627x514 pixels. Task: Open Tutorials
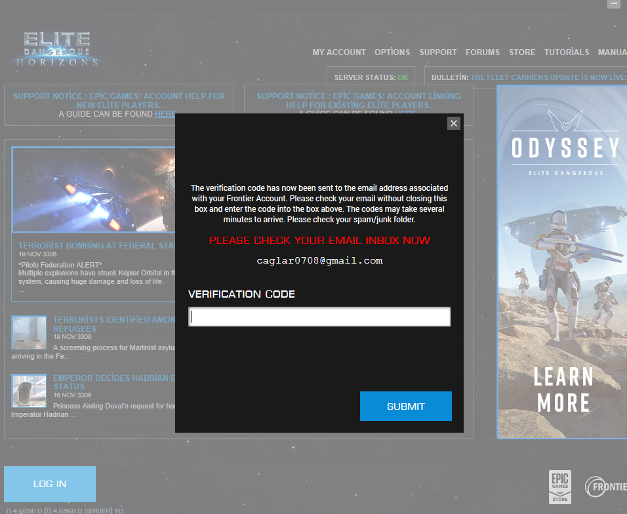point(566,52)
